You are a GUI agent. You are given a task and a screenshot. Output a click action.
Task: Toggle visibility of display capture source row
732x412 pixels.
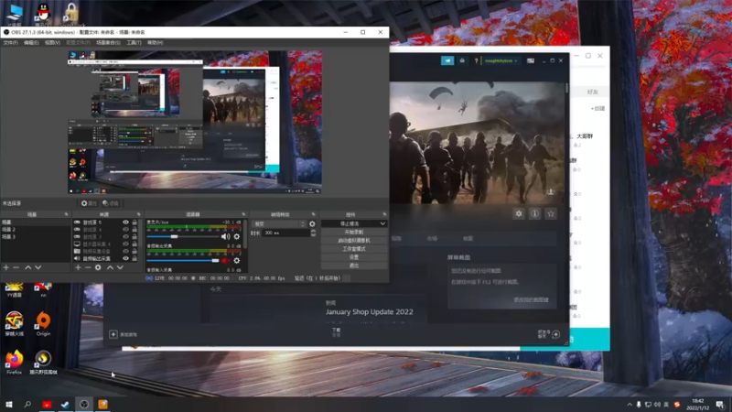125,244
